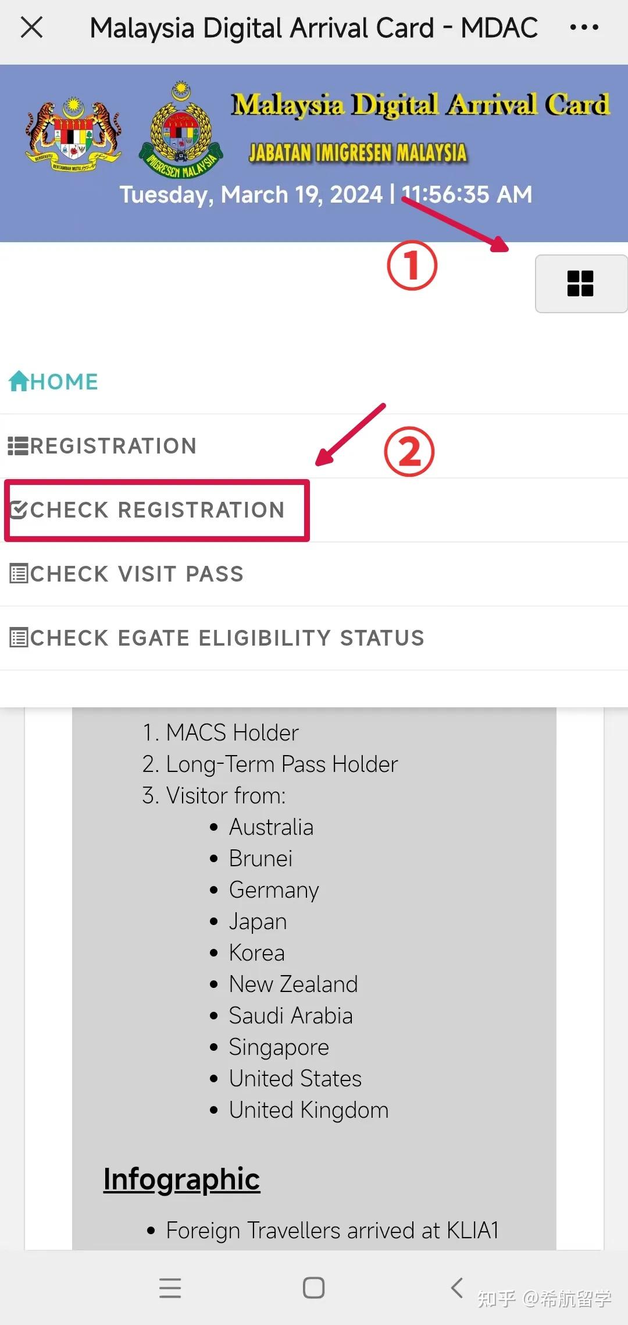Click the Infographic heading link

181,1179
